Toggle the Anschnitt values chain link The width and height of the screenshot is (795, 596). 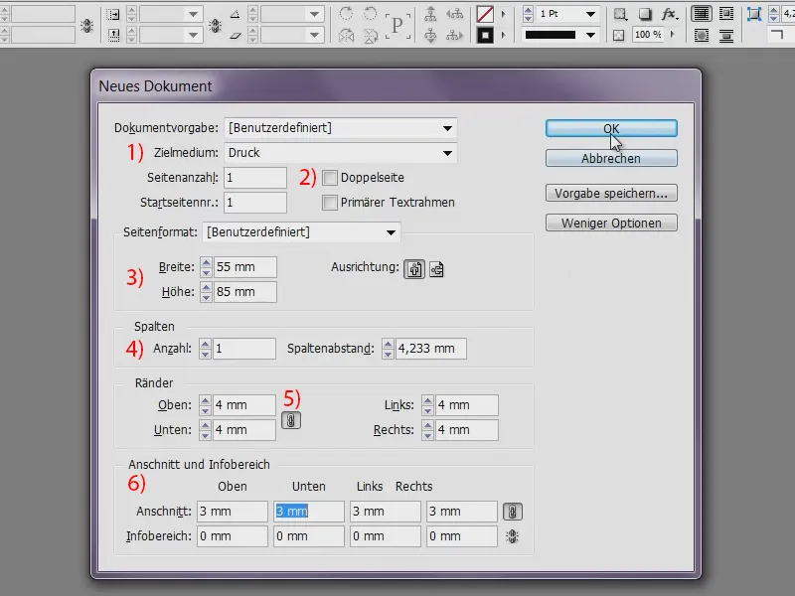pos(513,512)
